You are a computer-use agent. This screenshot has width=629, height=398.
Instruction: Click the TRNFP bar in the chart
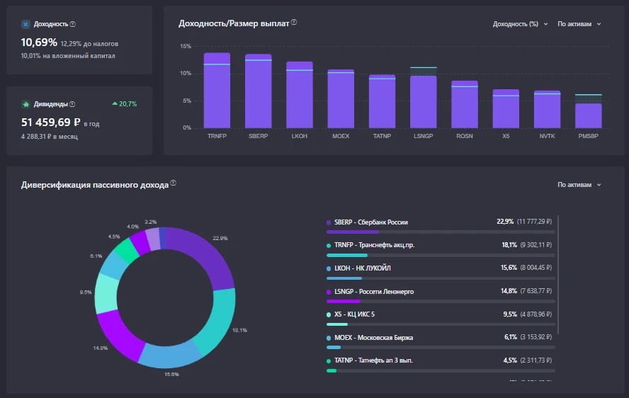pyautogui.click(x=217, y=90)
